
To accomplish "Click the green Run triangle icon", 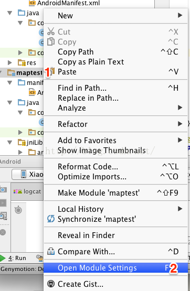I will pos(3,258).
